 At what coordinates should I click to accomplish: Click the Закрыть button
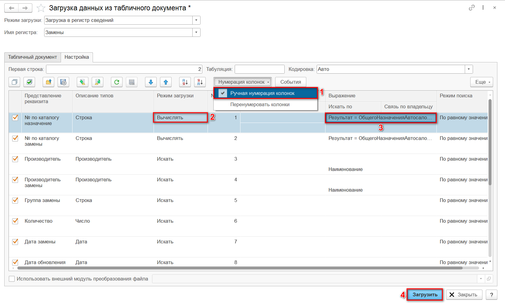point(464,294)
